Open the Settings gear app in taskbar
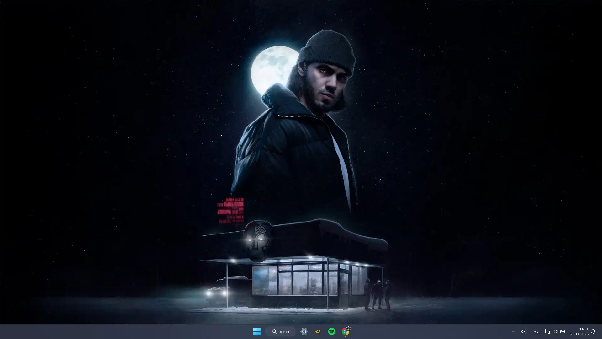The image size is (602, 339). tap(304, 331)
